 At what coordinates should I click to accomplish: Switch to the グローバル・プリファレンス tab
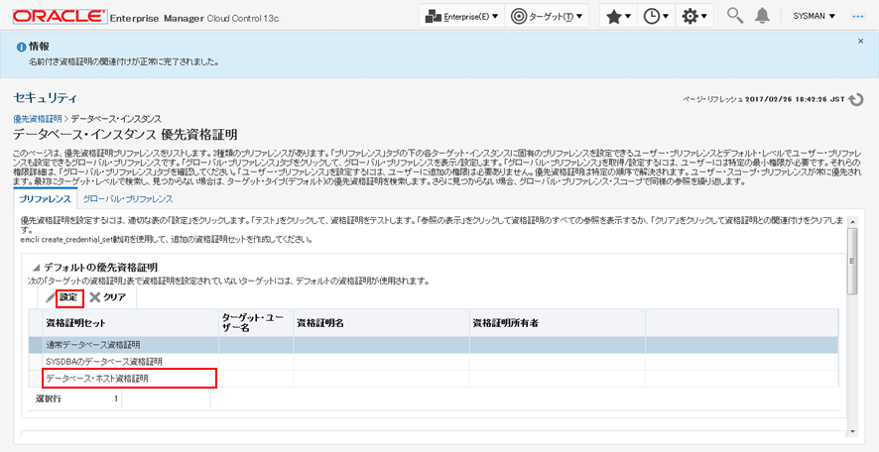click(128, 199)
